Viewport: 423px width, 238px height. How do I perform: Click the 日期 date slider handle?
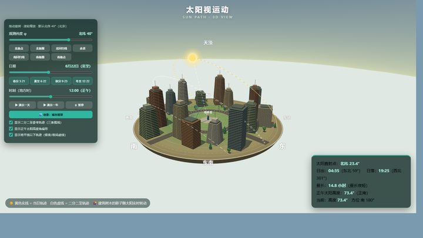[x=49, y=72]
